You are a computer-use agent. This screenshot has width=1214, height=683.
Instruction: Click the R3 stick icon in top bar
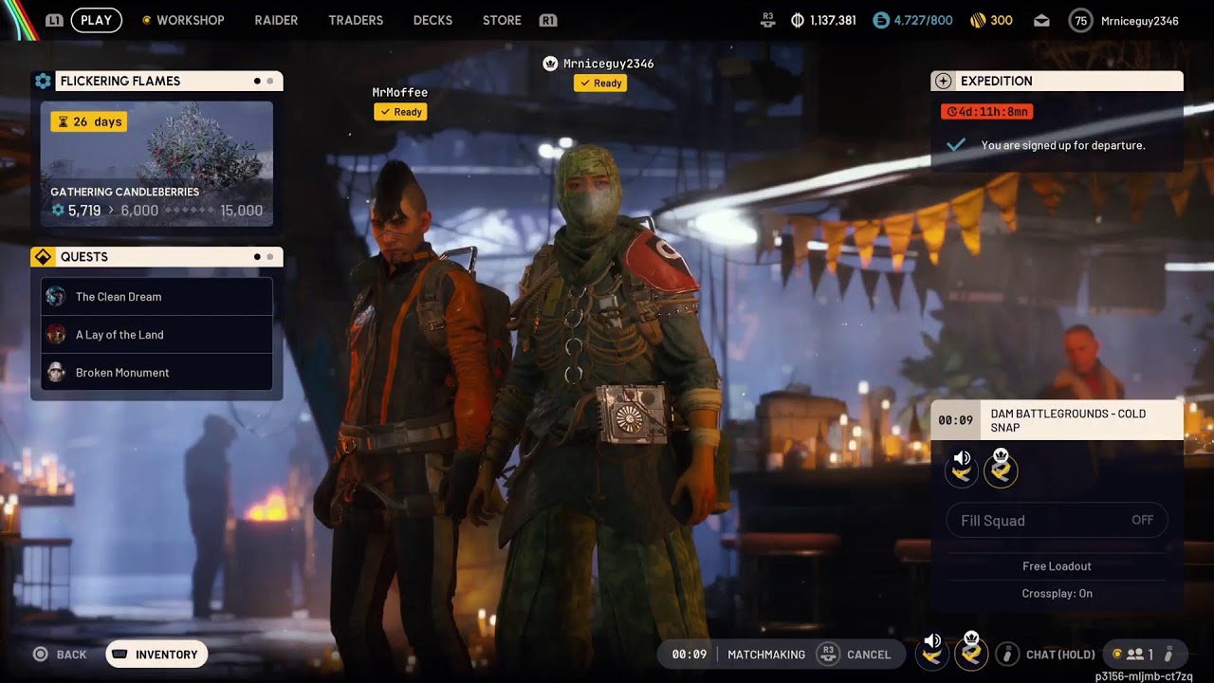coord(768,21)
